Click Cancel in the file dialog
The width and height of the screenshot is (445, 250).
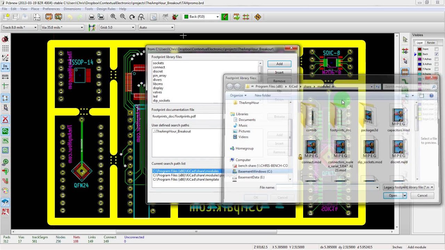point(422,195)
